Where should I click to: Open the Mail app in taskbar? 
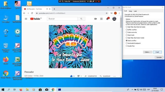[47, 90]
